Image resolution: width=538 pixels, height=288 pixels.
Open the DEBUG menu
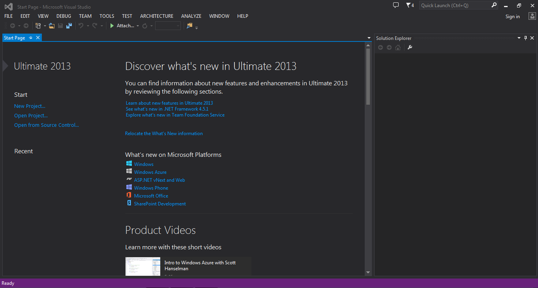(x=64, y=16)
